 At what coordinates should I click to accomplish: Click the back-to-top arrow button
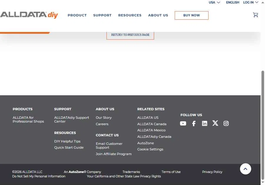(245, 169)
